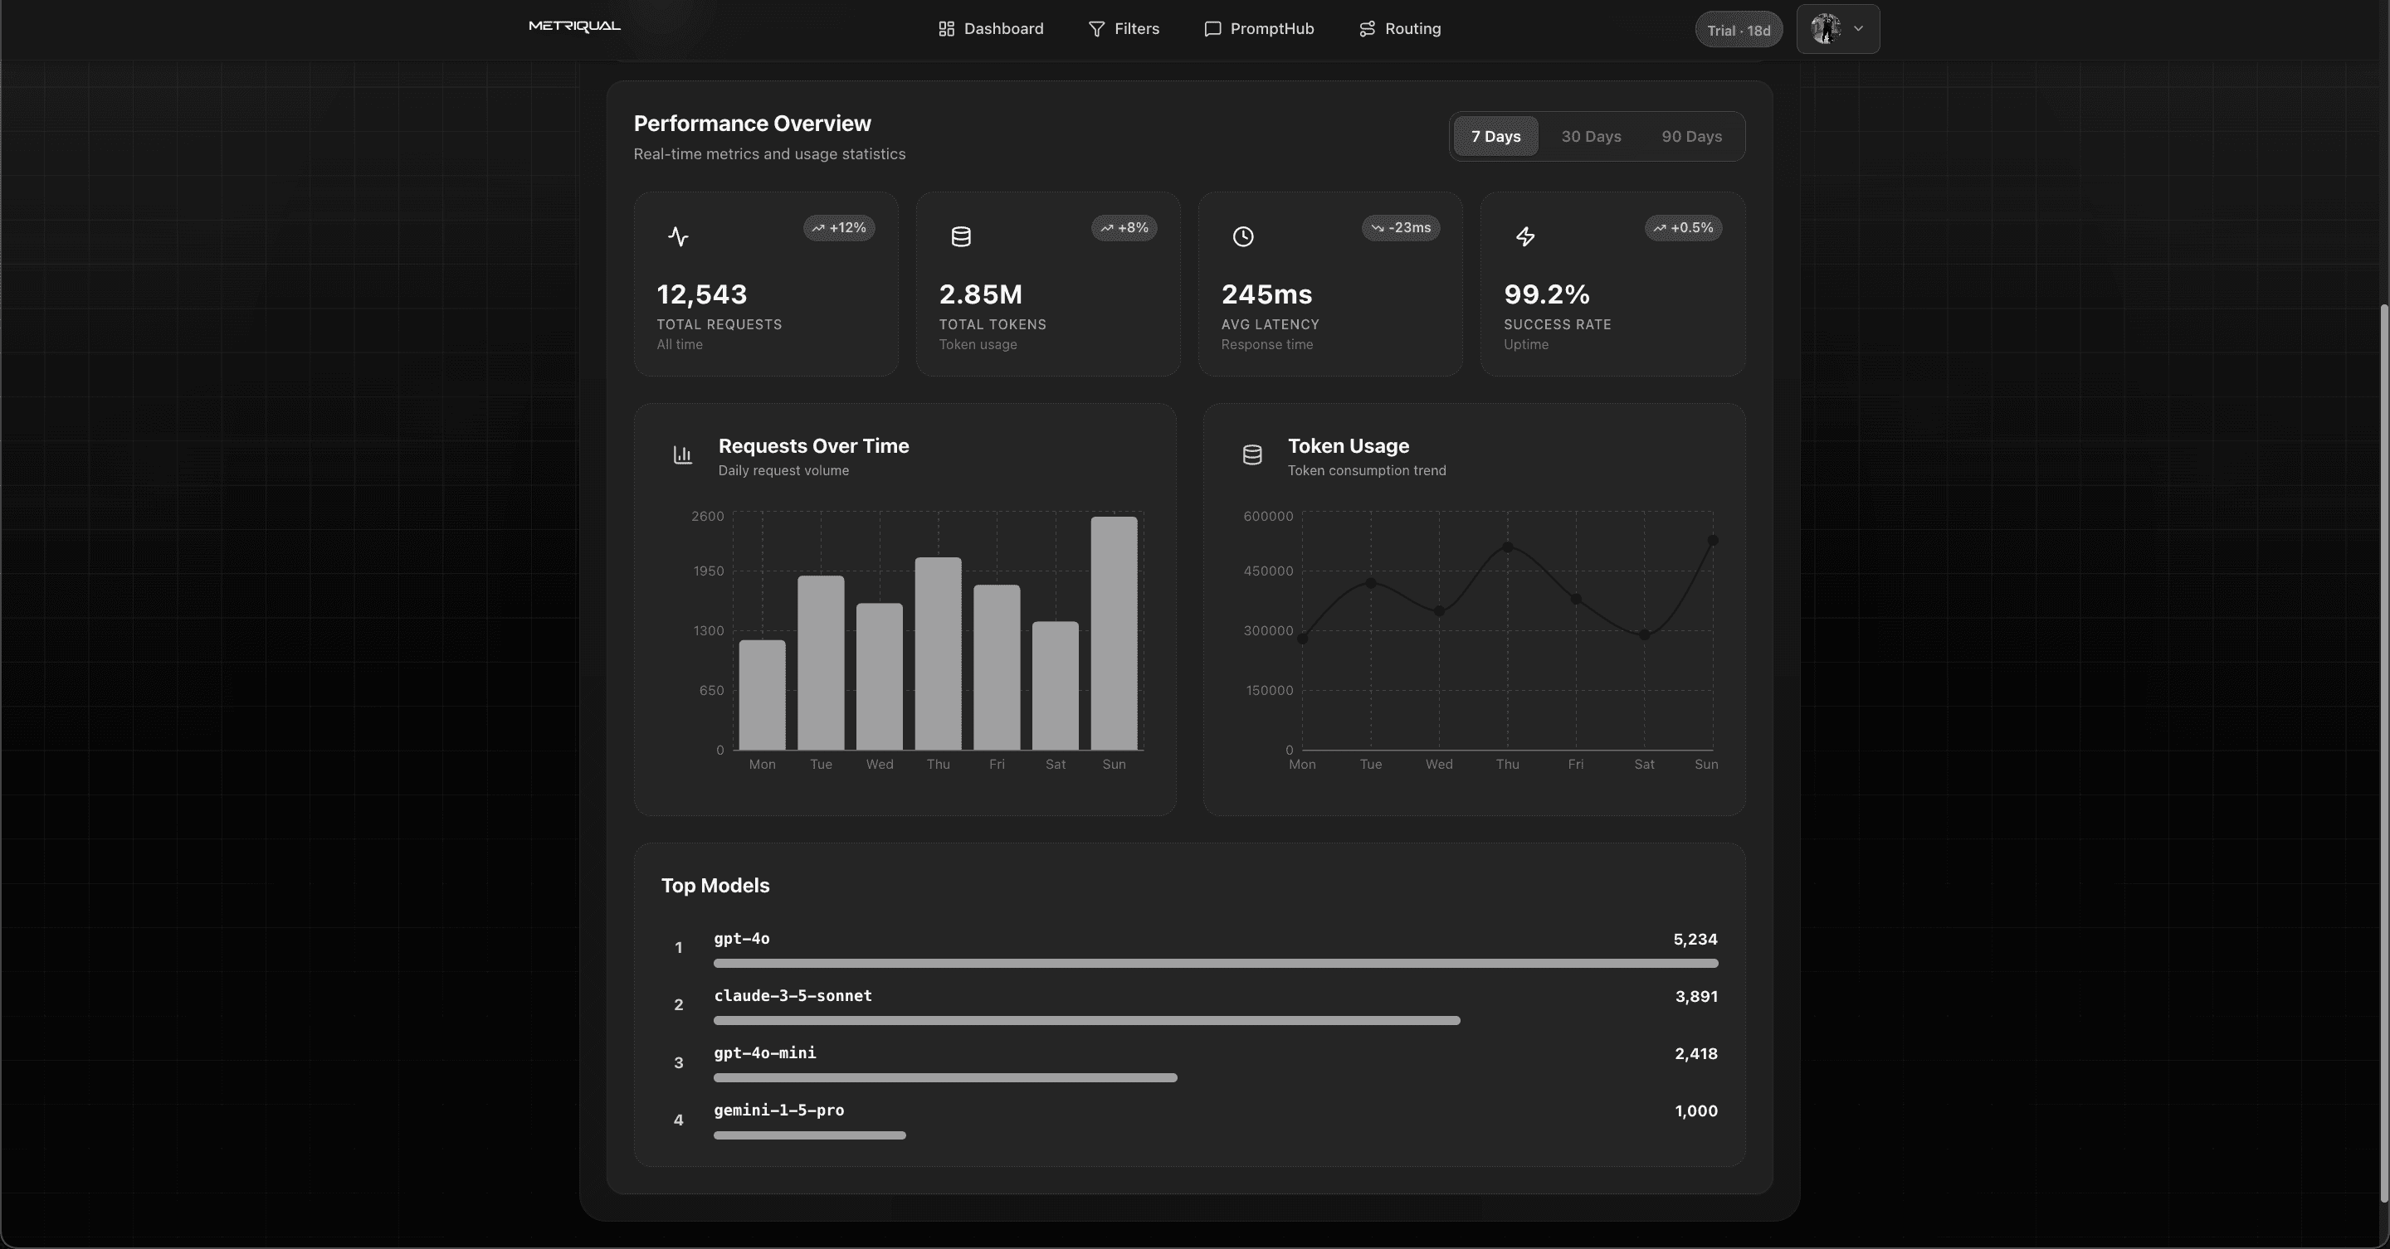Image resolution: width=2390 pixels, height=1249 pixels.
Task: Open PromptHub from the navigation
Action: click(1258, 29)
